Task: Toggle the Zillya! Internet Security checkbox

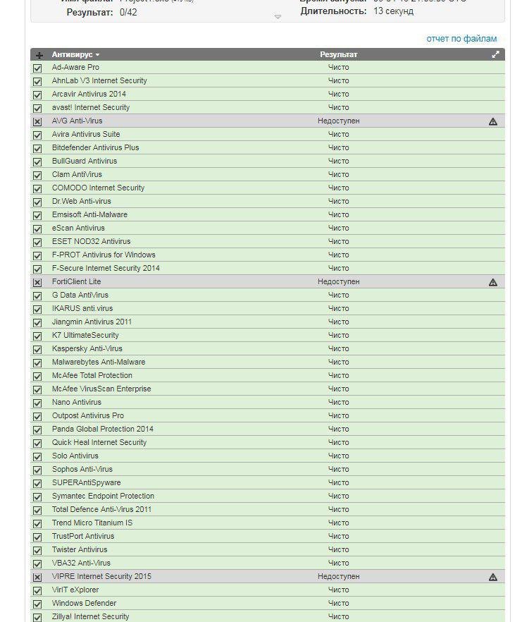Action: [37, 618]
